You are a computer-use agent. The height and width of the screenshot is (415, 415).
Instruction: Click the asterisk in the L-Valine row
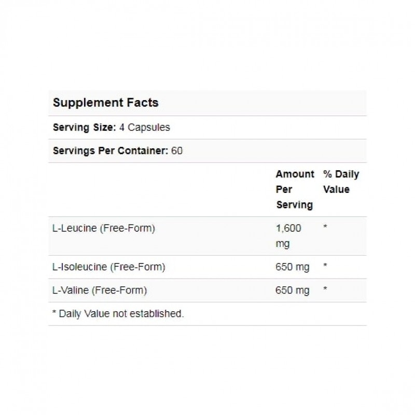coord(325,289)
